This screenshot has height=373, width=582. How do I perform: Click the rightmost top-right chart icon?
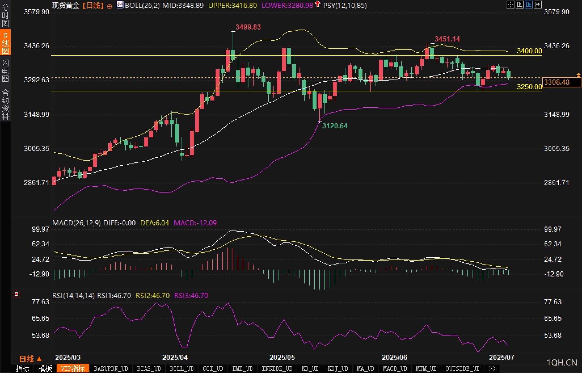538,5
